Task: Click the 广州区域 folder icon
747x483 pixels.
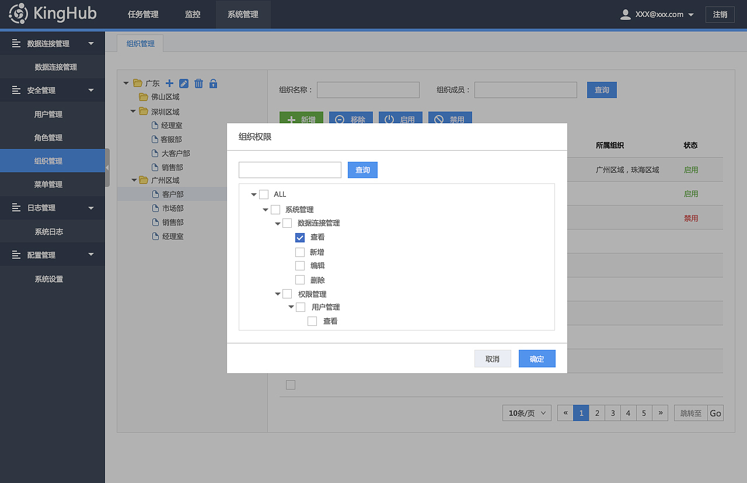Action: click(144, 180)
